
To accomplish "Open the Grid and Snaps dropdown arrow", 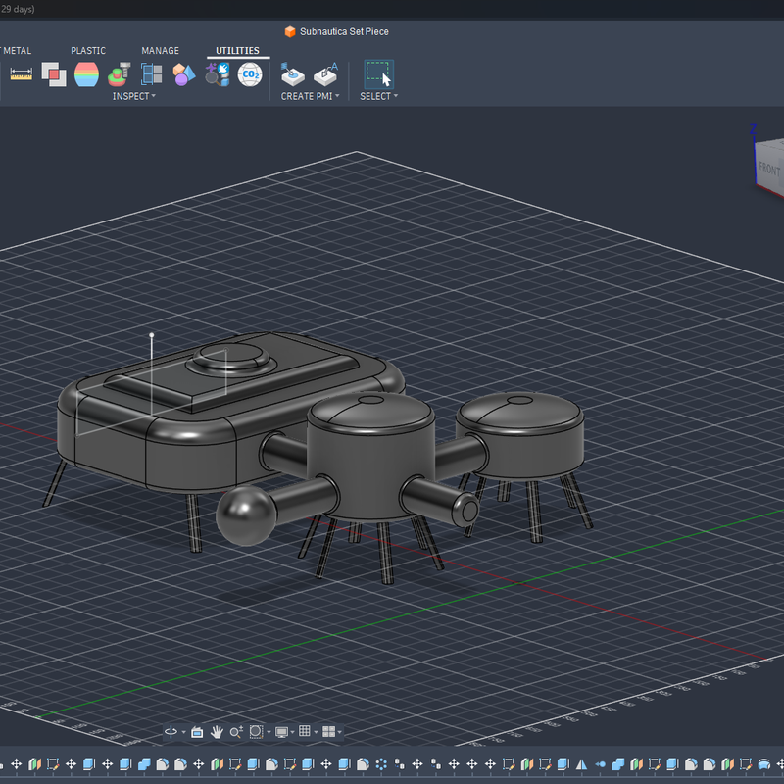I will [x=316, y=732].
